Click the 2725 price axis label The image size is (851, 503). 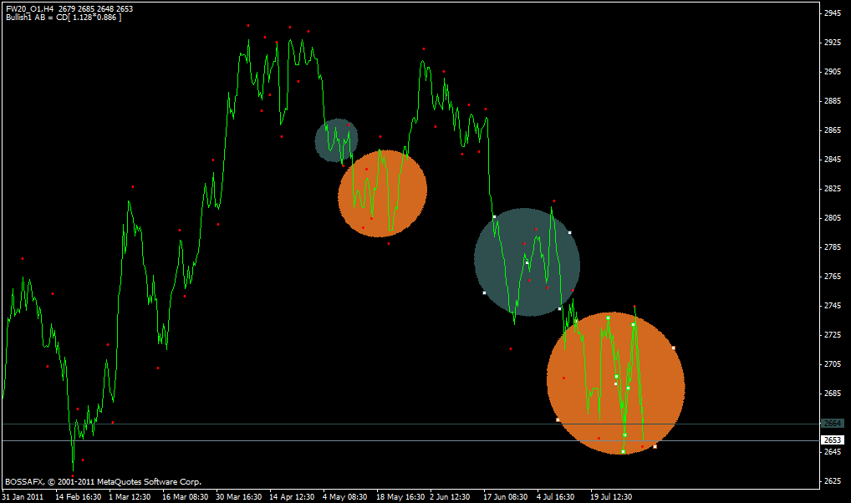(833, 335)
